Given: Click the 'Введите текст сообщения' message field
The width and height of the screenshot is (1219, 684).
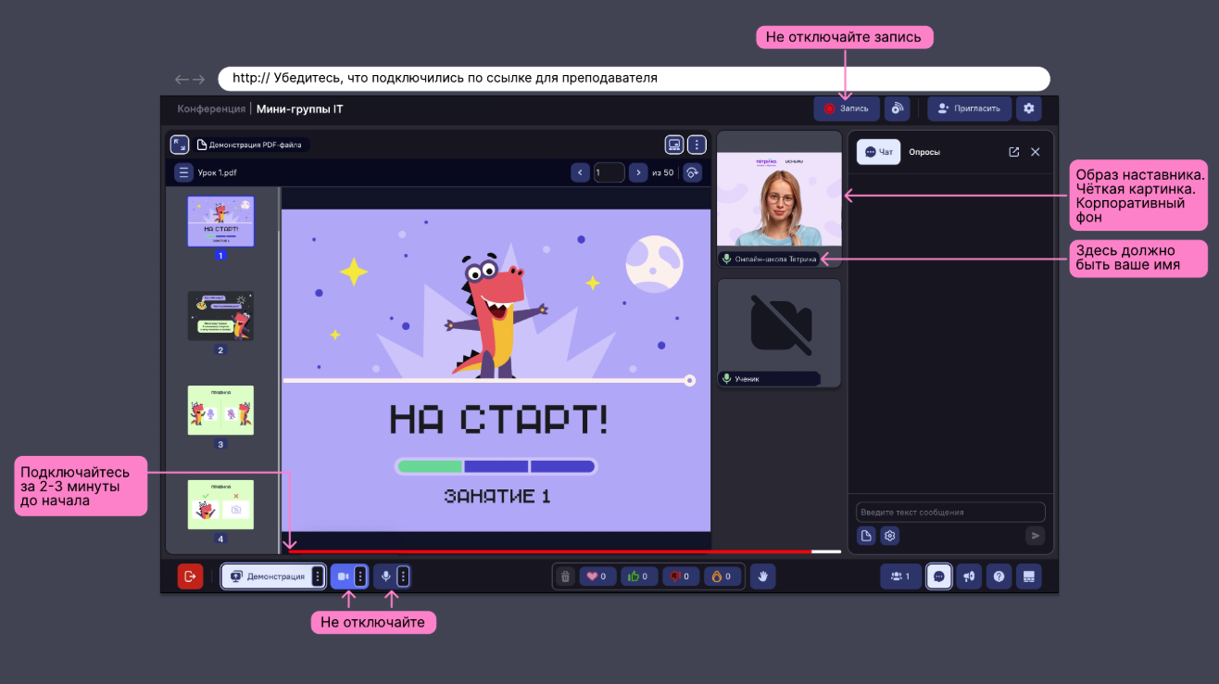Looking at the screenshot, I should pos(950,512).
